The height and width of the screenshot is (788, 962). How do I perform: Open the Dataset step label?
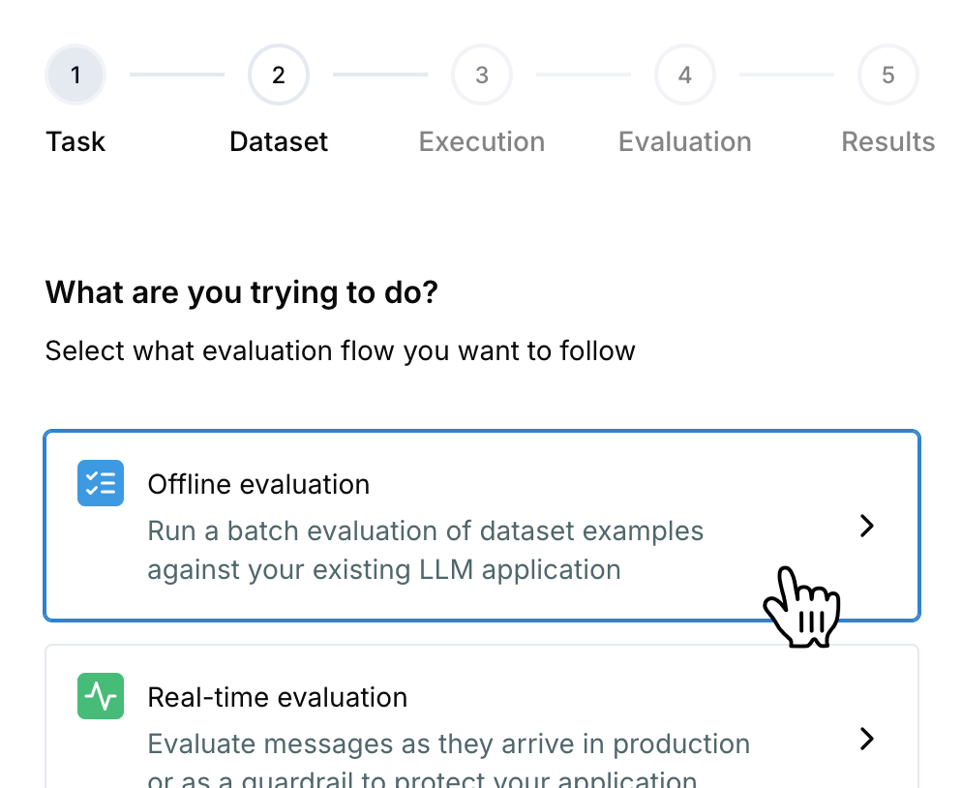point(279,141)
